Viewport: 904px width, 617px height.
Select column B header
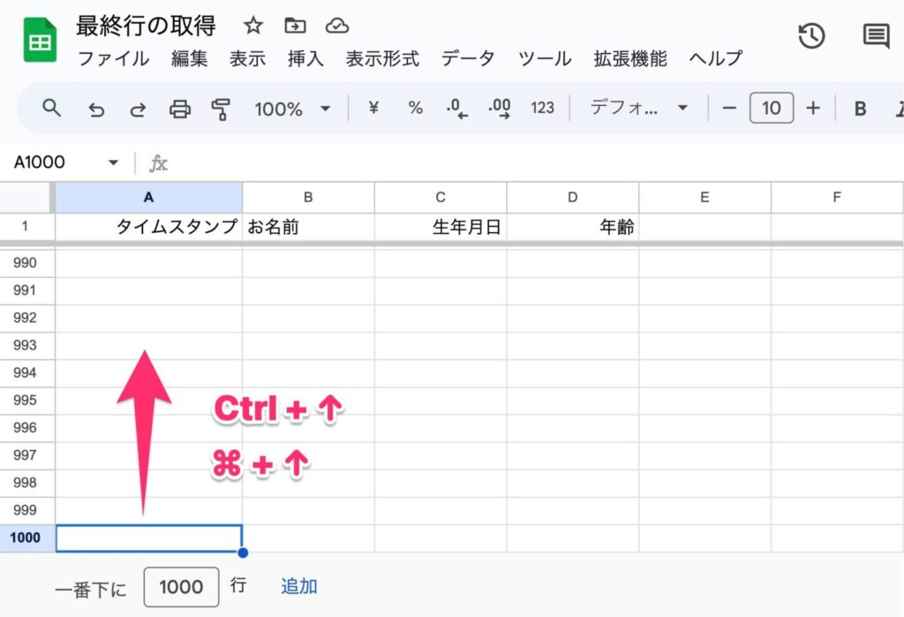pos(308,197)
